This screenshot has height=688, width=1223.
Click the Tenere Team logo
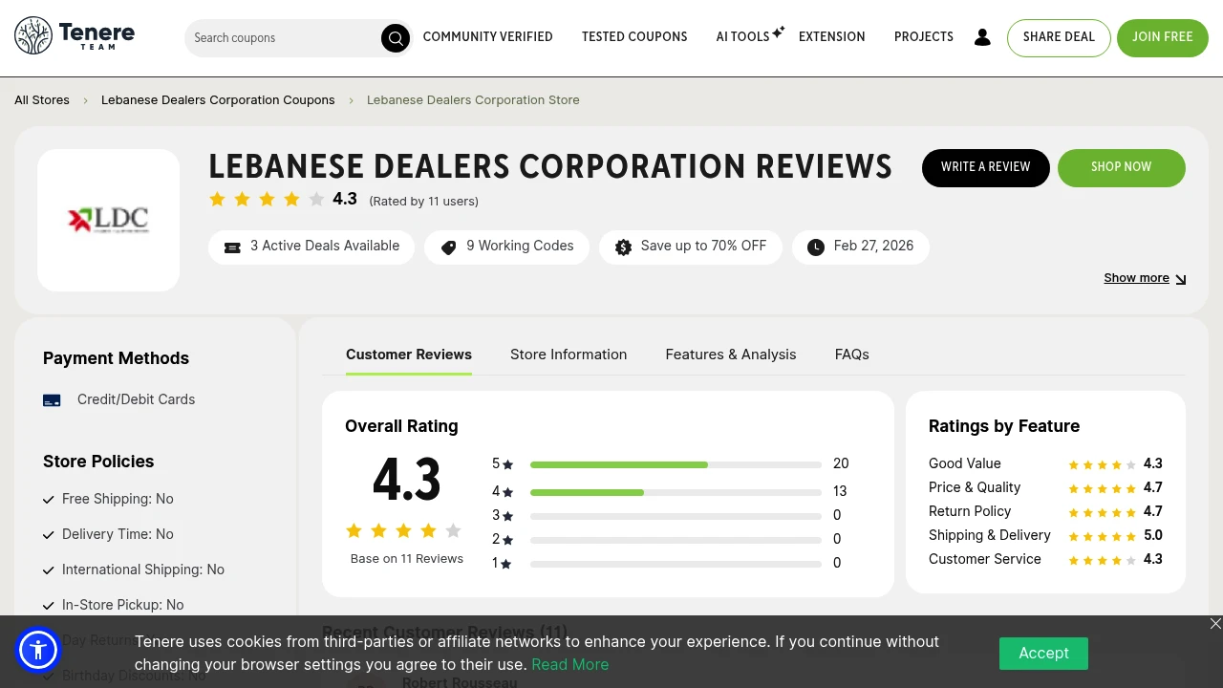tap(75, 36)
